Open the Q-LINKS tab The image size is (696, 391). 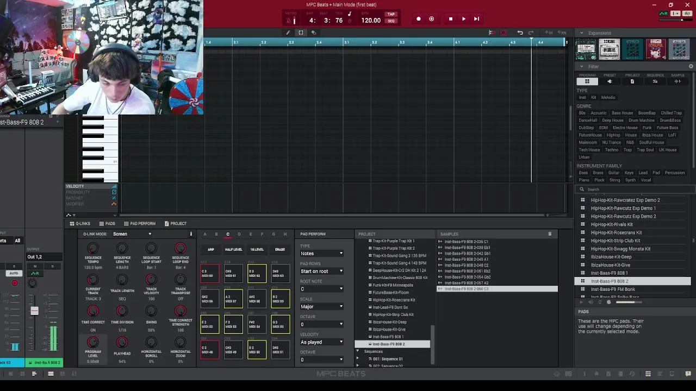pos(80,224)
